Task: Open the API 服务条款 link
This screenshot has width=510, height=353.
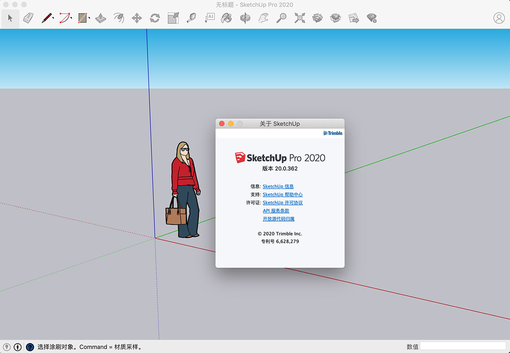Action: pyautogui.click(x=276, y=210)
